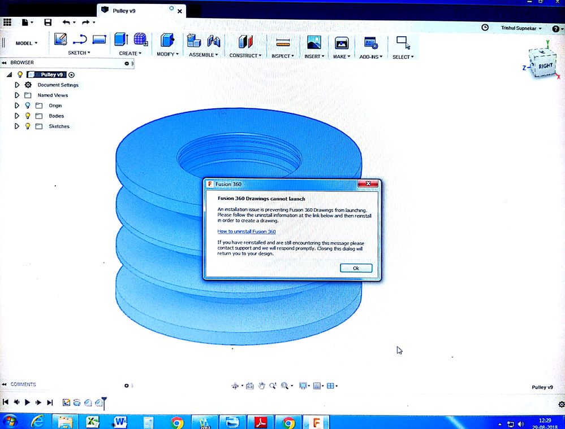Close the Pulley v9 document tab
Screen dimensions: 565x429
(179, 11)
